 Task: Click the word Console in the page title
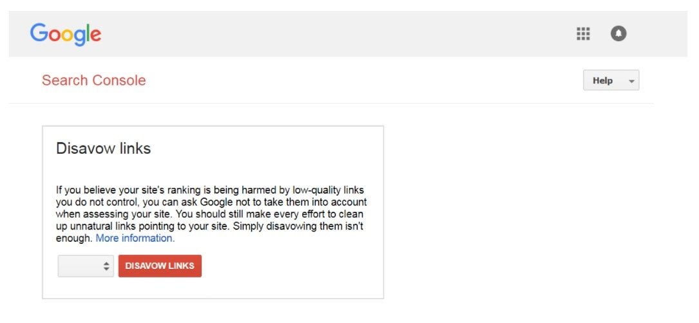click(119, 80)
